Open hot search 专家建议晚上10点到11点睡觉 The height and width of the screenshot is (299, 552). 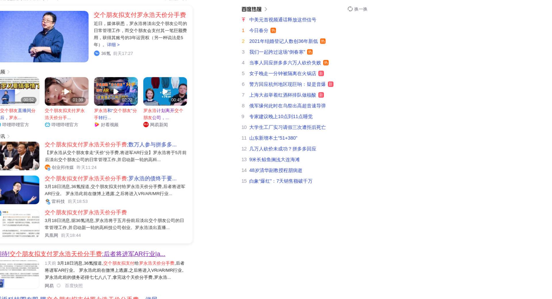(x=281, y=116)
